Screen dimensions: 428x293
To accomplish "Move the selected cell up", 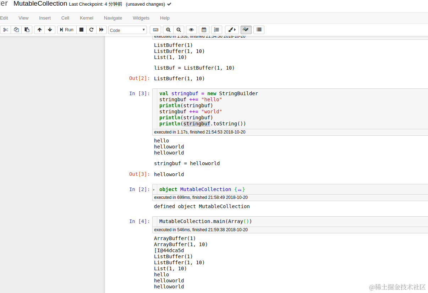I will [39, 29].
